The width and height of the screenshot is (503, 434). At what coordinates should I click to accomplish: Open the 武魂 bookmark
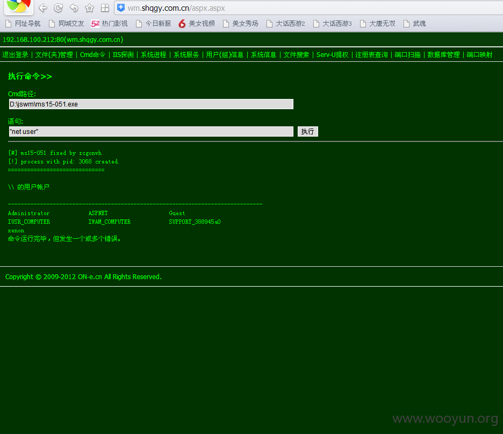click(x=414, y=24)
